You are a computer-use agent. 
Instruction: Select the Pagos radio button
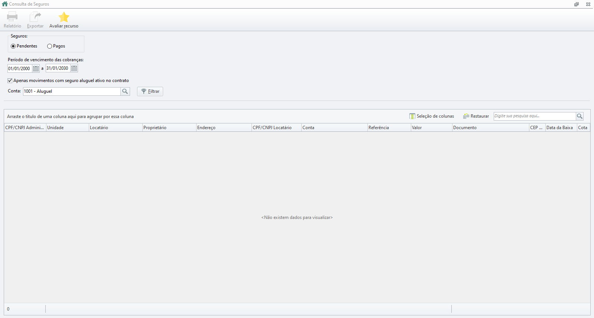50,46
